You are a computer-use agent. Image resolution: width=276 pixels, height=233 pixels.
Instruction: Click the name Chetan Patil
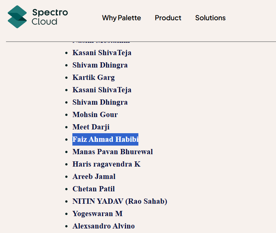point(93,189)
